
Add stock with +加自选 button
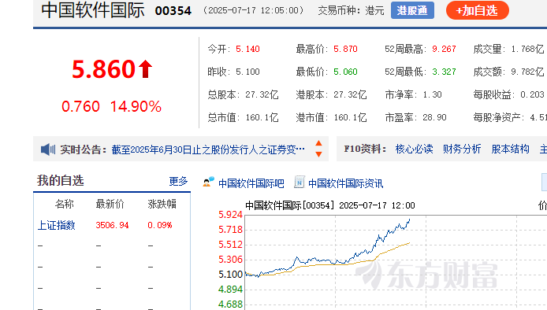pyautogui.click(x=477, y=10)
